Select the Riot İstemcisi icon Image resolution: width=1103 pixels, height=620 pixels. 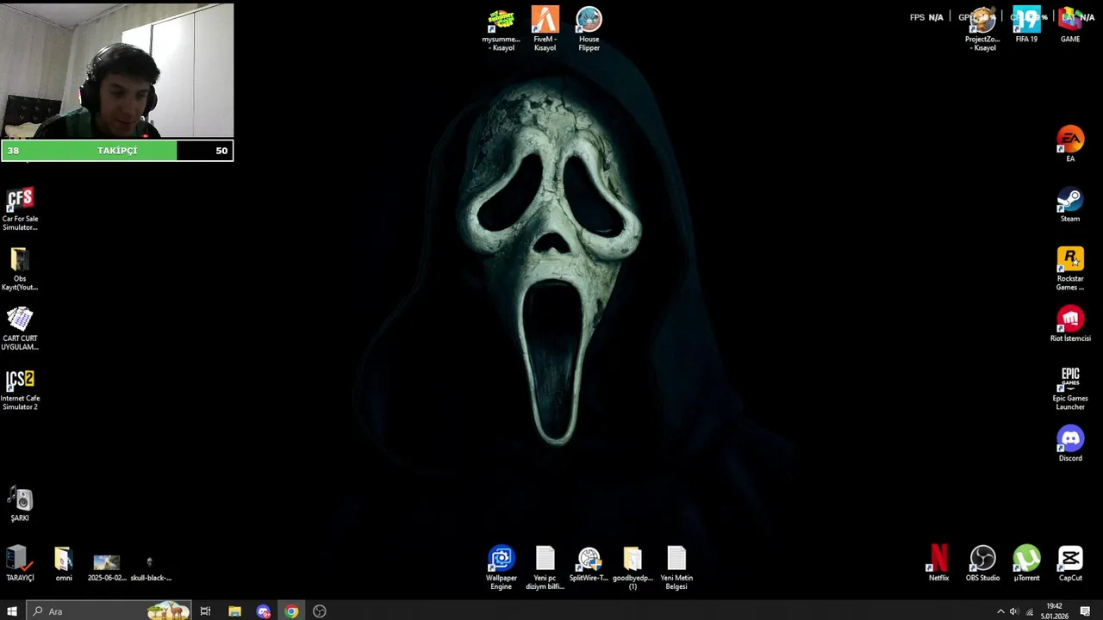pyautogui.click(x=1070, y=324)
